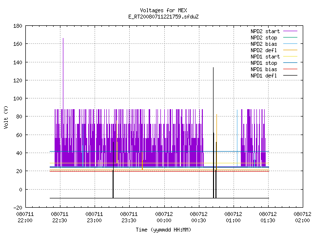
Task: Click the orange NPD2 defl legend line
Action: (290, 50)
